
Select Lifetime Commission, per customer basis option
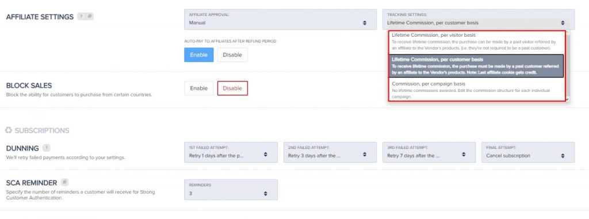coord(476,66)
